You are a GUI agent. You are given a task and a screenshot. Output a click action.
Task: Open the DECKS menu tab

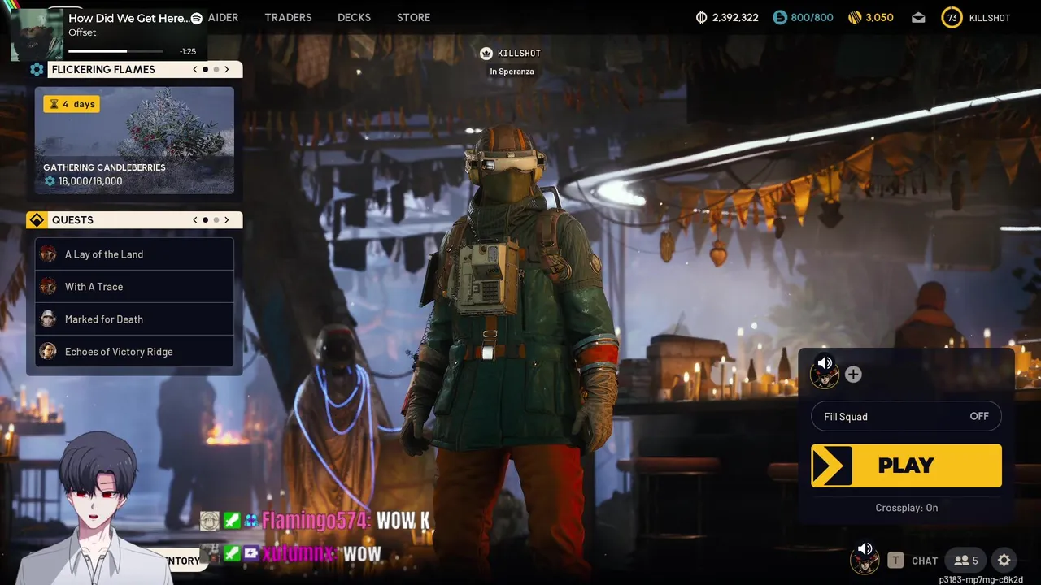354,17
